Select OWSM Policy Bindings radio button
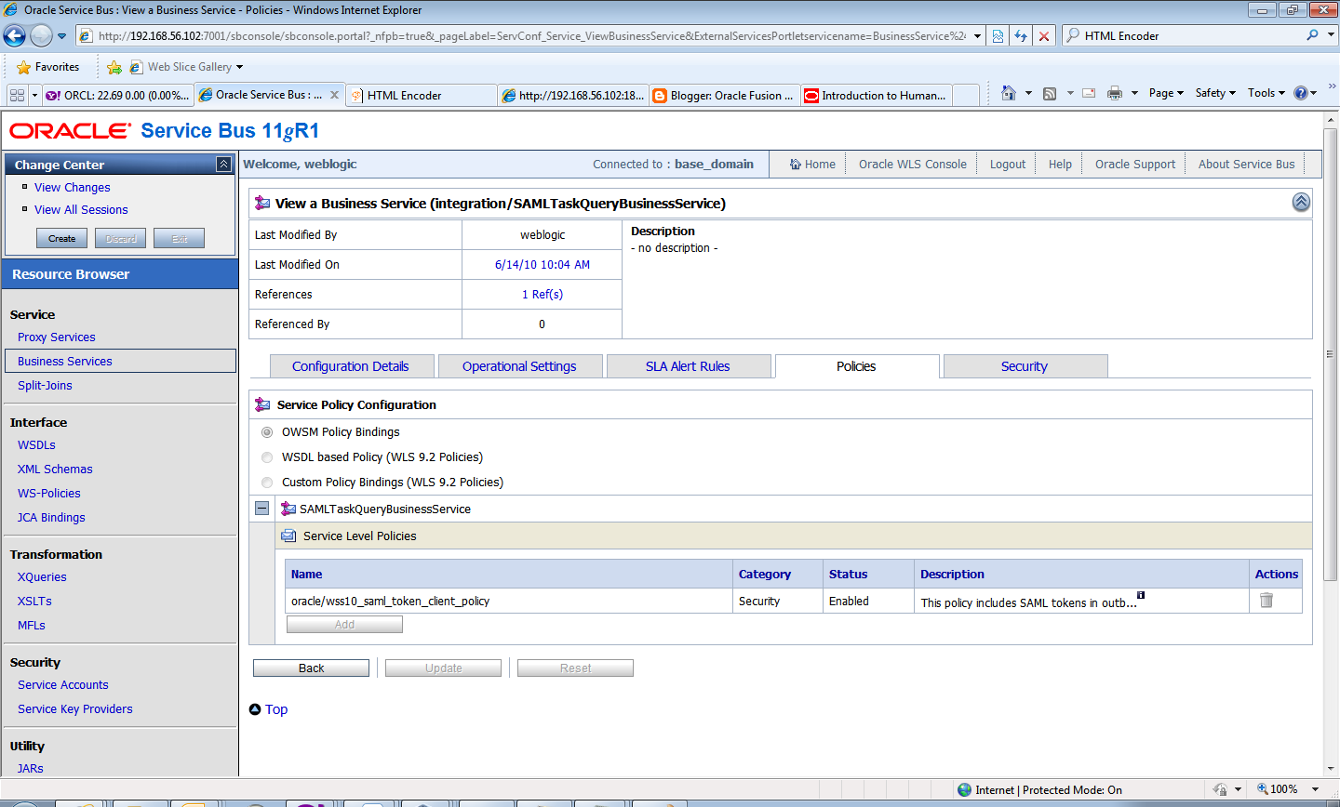 (x=267, y=432)
